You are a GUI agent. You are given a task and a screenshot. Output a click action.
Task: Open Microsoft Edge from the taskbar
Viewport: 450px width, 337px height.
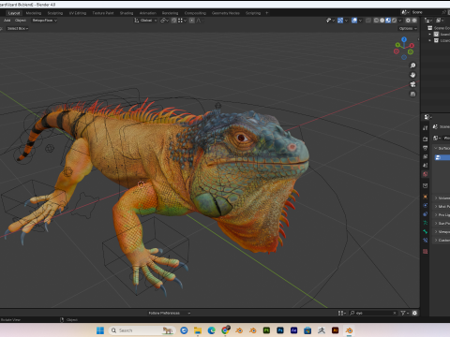[x=212, y=330]
